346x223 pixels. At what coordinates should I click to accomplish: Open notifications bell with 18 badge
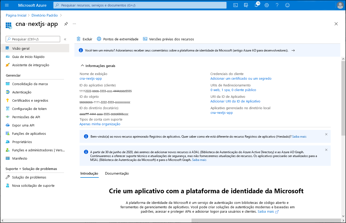pos(256,5)
